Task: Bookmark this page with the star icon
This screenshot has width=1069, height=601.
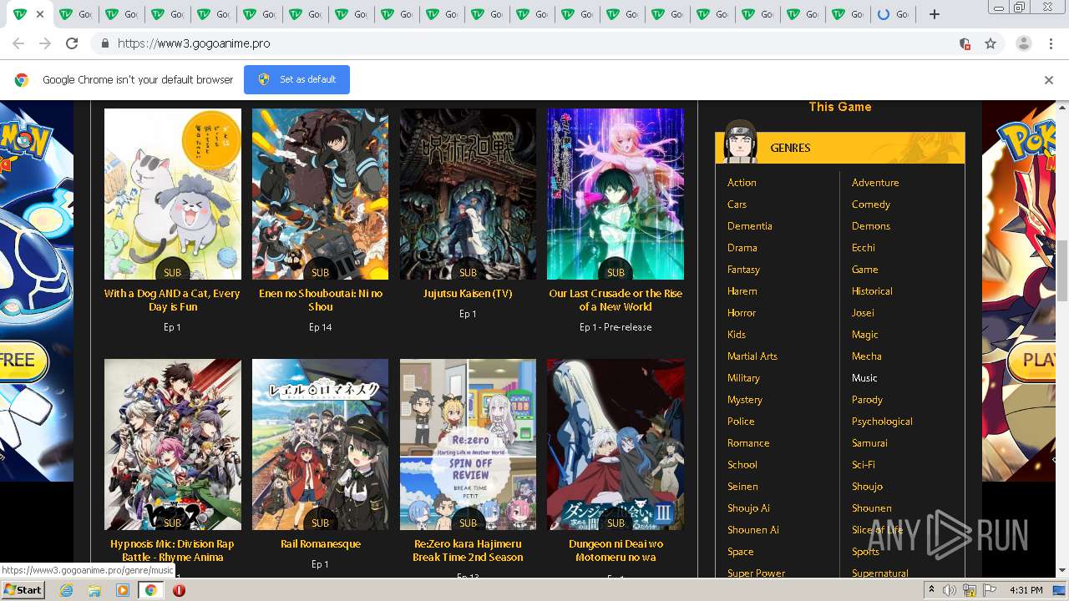Action: [x=990, y=43]
